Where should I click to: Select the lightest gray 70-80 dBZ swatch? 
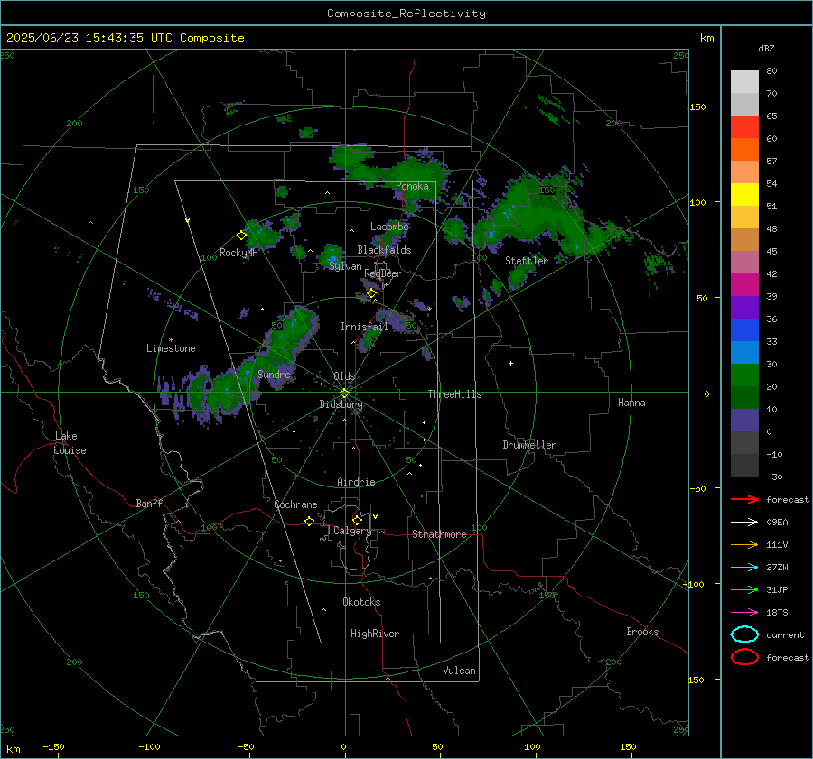[x=744, y=82]
